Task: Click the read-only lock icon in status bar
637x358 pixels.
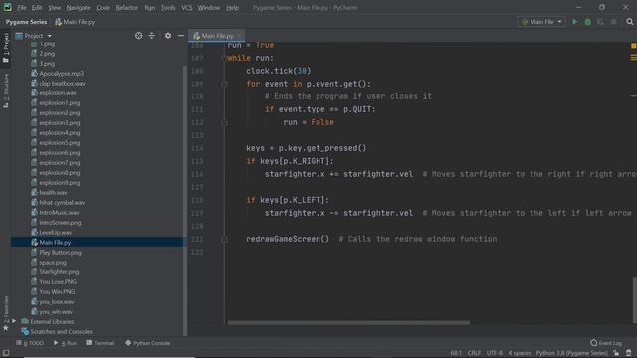Action: 616,353
